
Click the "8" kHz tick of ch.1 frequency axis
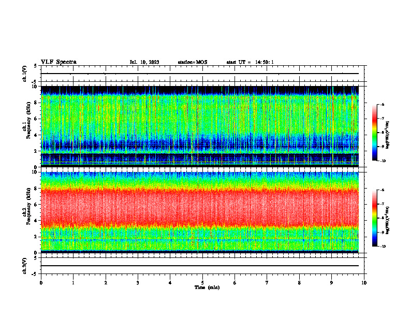point(36,103)
